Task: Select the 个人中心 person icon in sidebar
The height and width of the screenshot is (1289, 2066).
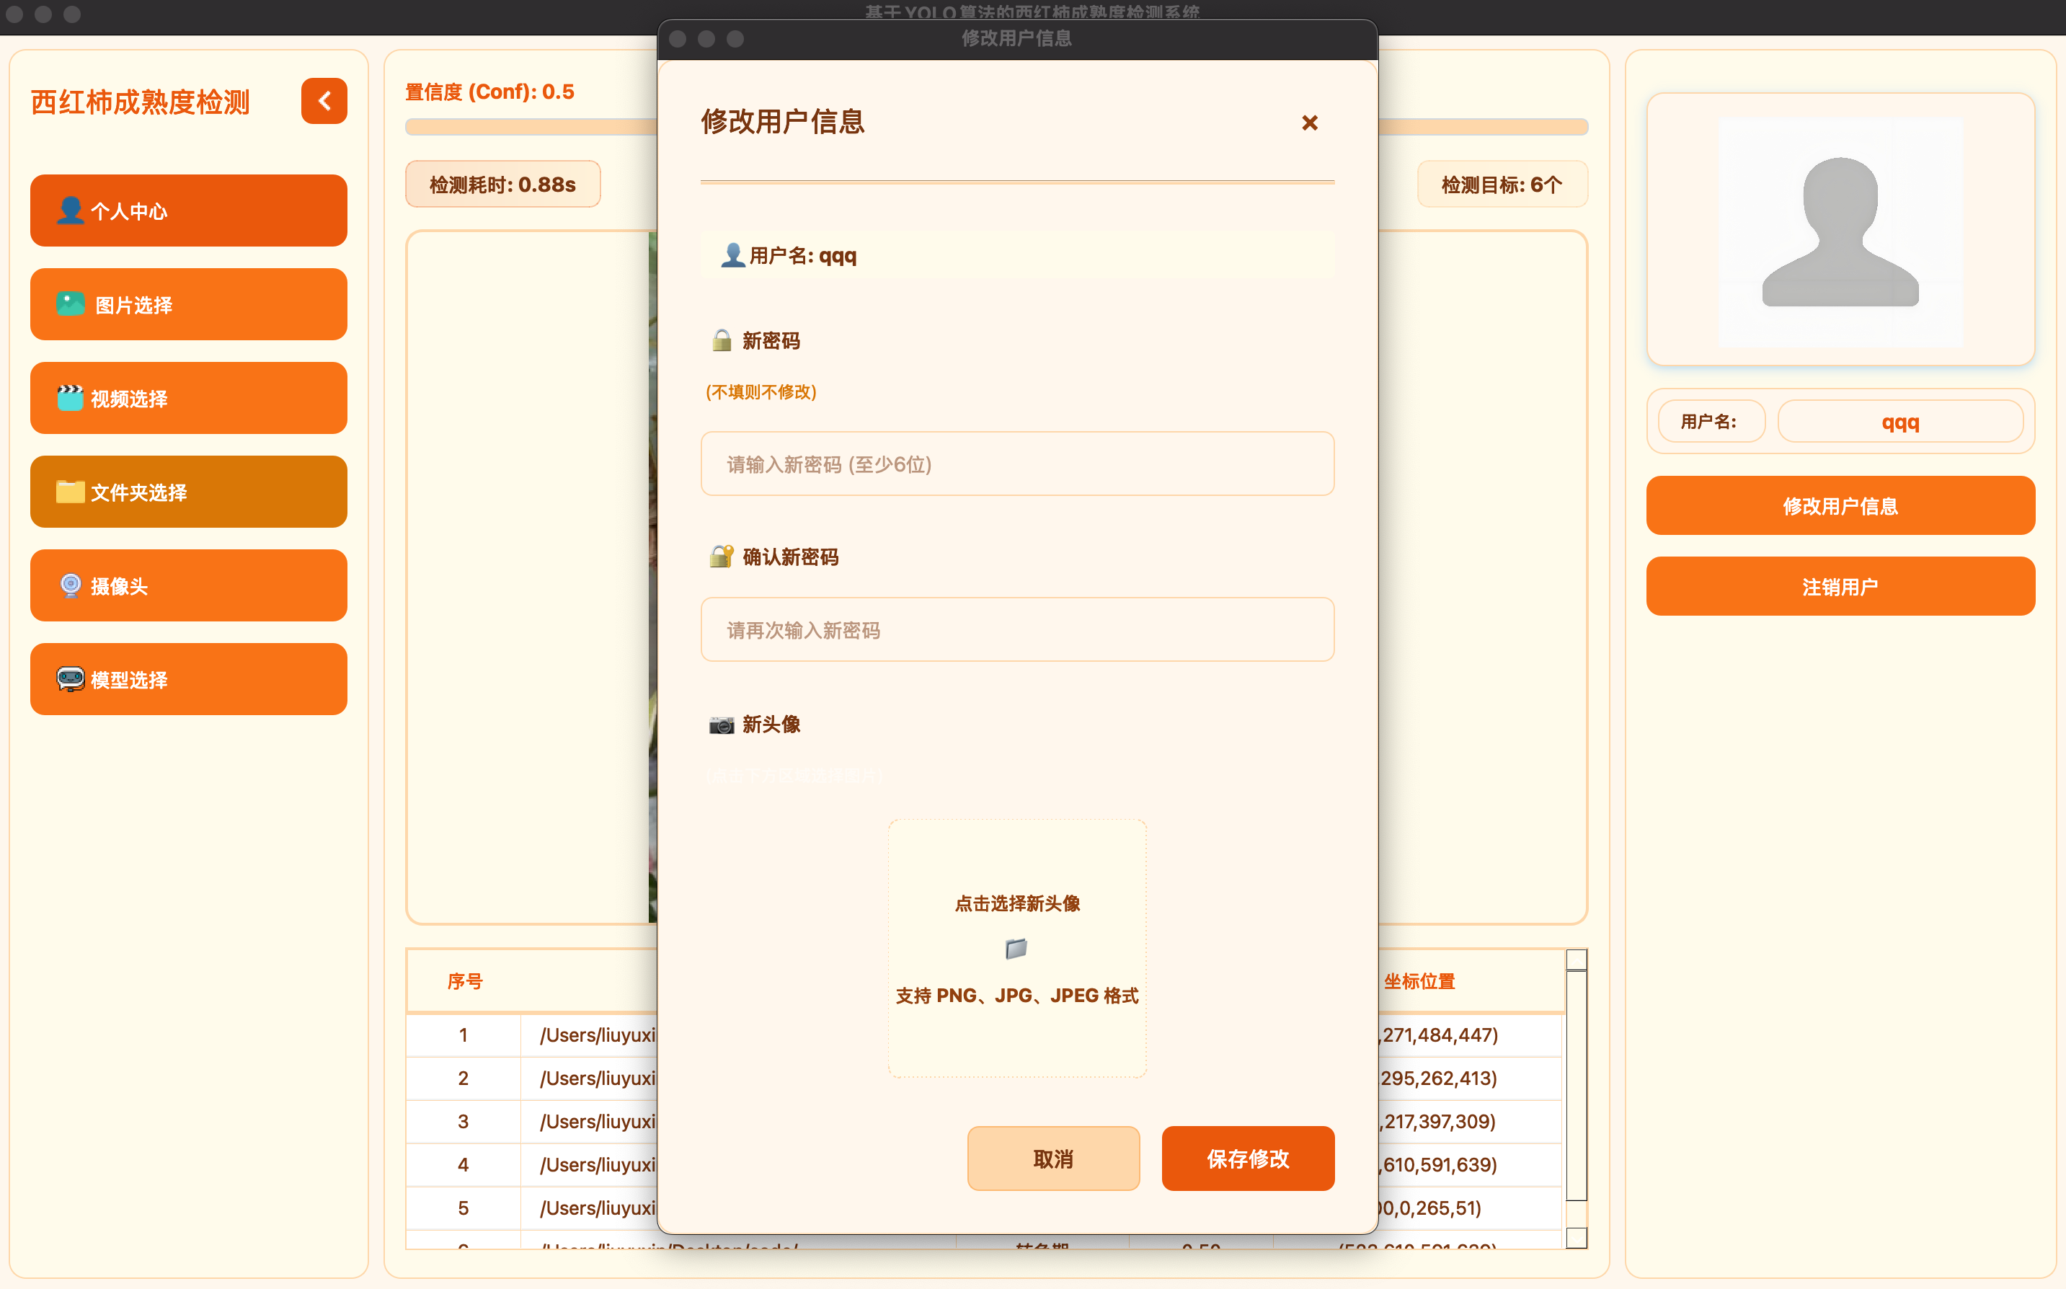Action: [x=69, y=211]
